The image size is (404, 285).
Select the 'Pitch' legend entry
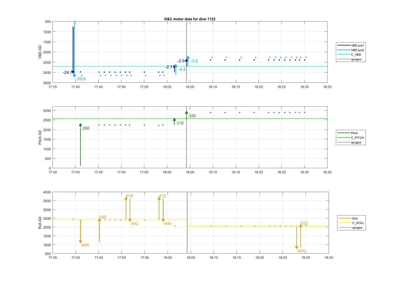click(348, 133)
